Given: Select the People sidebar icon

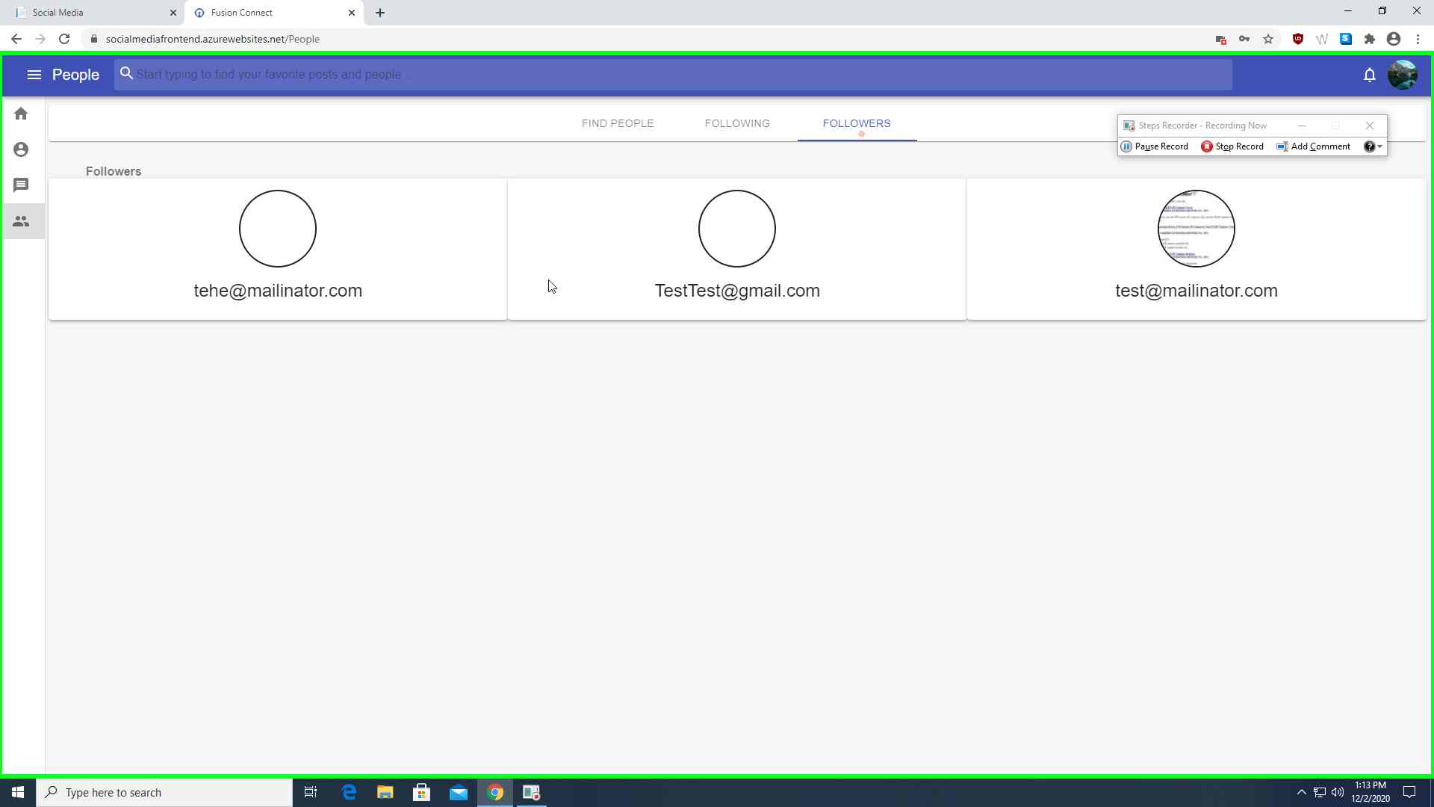Looking at the screenshot, I should pyautogui.click(x=21, y=221).
